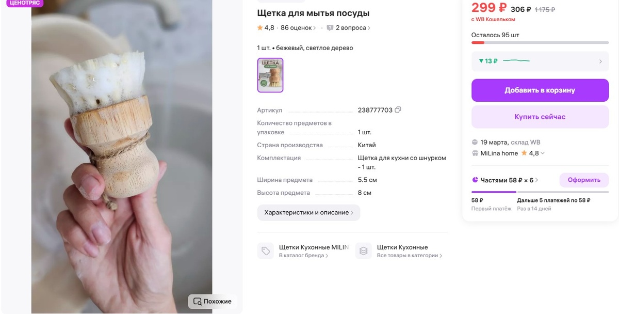Select the beige brush color thumbnail

click(270, 75)
